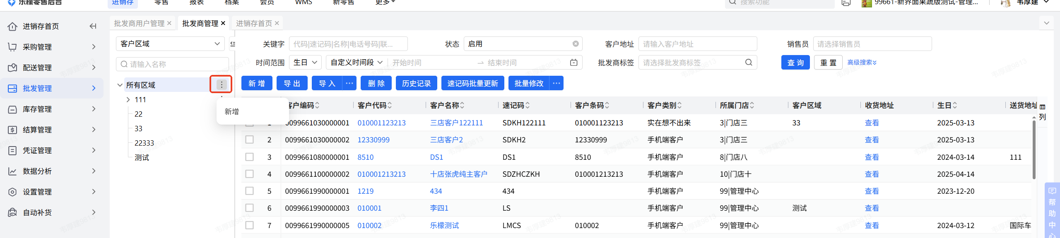Open the 客户区域 dropdown
Screen dimensions: 1060x238
click(170, 44)
